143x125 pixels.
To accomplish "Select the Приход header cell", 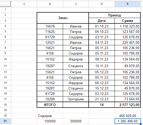I will [x=115, y=15].
